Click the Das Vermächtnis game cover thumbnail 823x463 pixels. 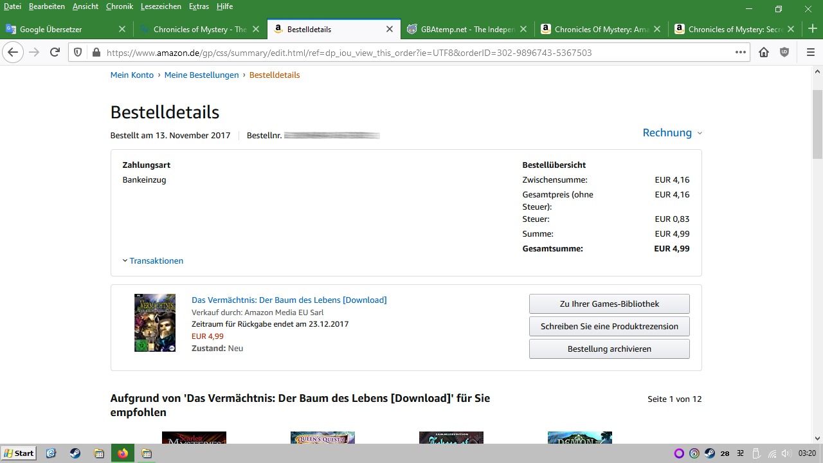tap(154, 323)
